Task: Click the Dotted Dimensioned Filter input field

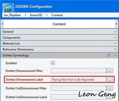Action: pyautogui.click(x=79, y=71)
